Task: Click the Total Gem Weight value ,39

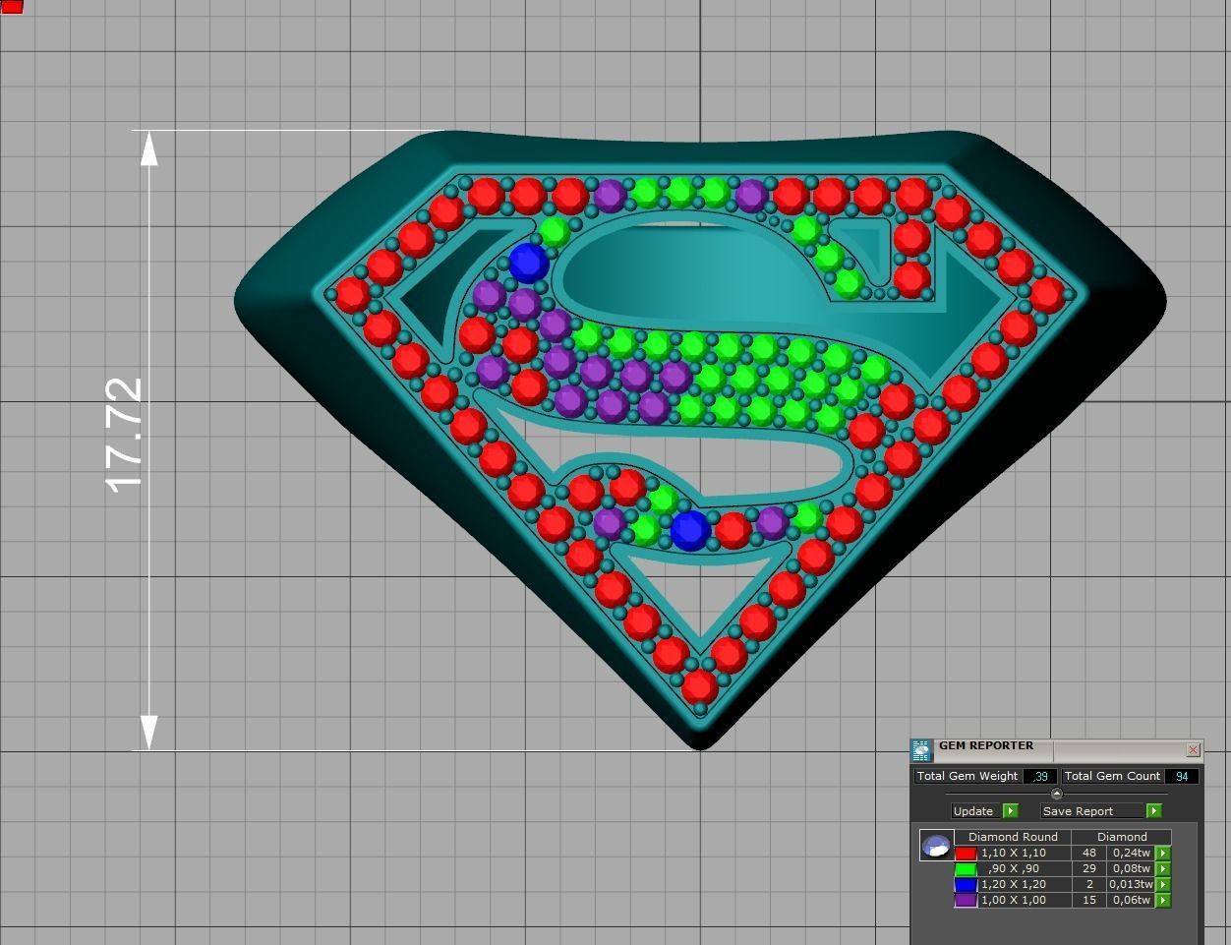Action: tap(1040, 776)
